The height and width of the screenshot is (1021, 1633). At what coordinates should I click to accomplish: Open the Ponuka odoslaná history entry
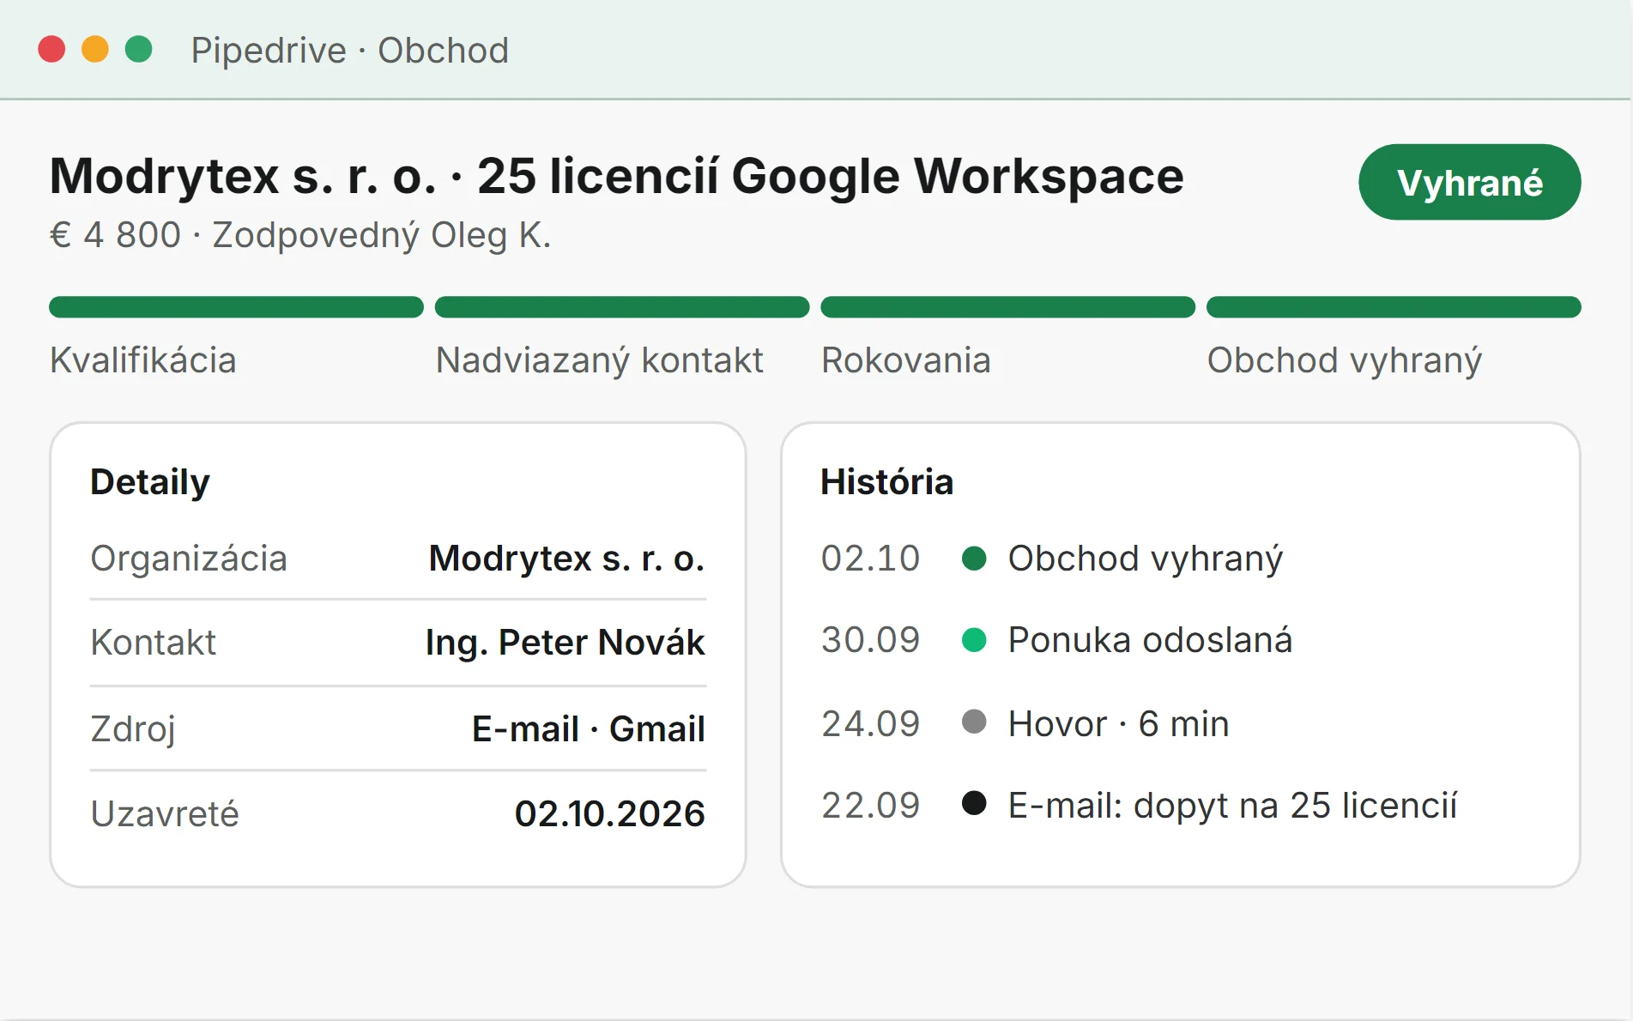1150,640
